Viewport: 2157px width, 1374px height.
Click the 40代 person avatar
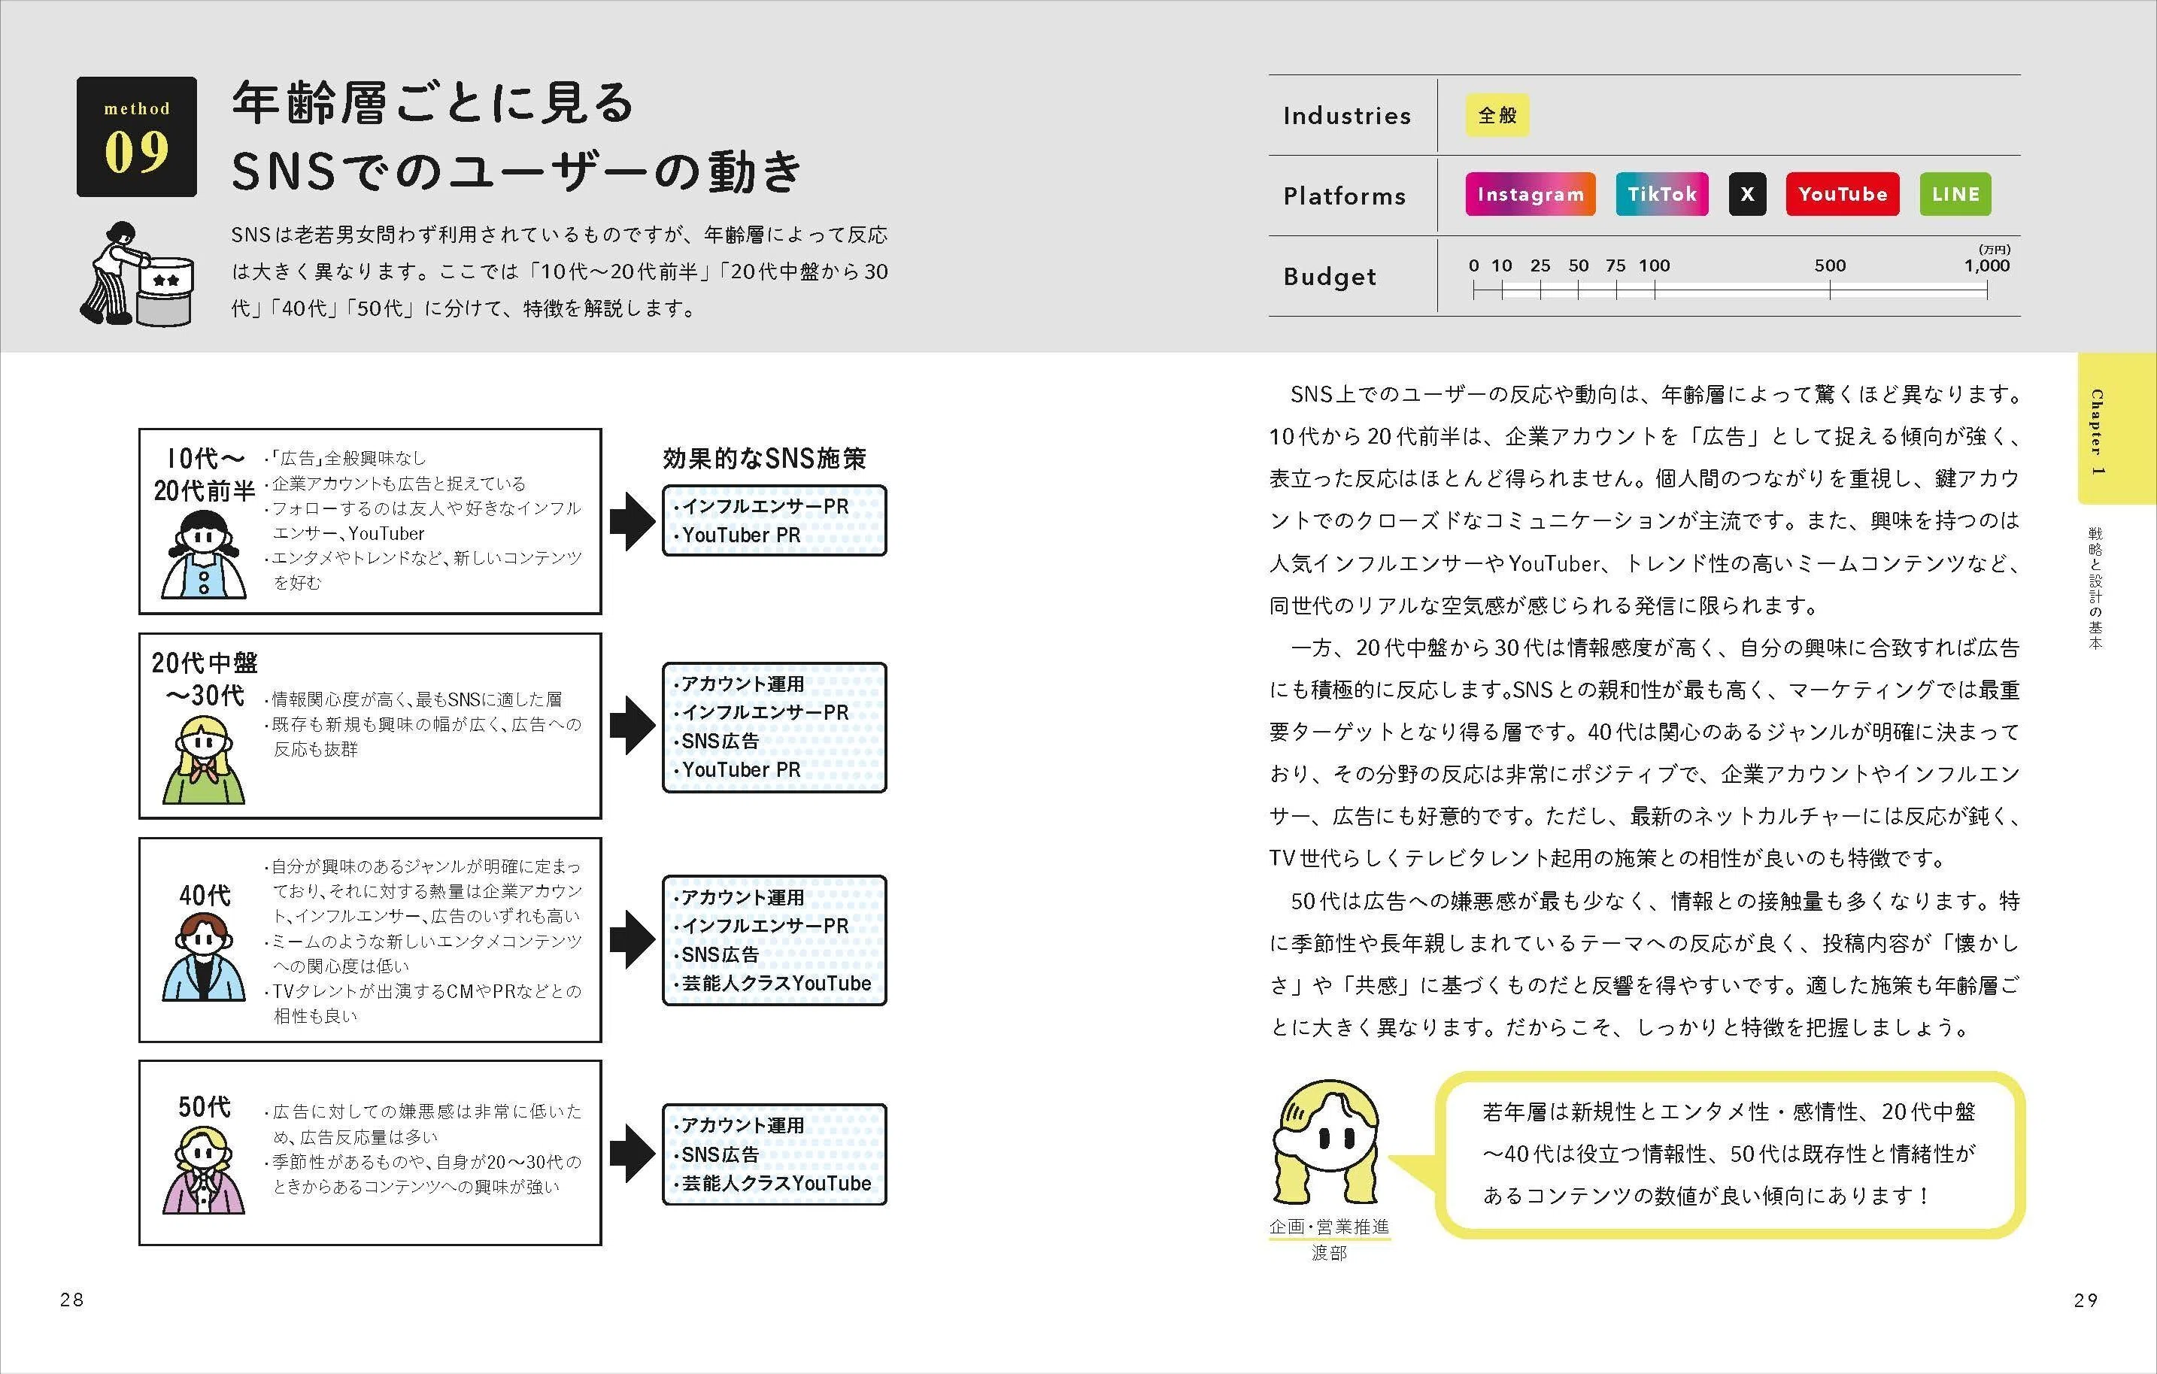coord(203,956)
